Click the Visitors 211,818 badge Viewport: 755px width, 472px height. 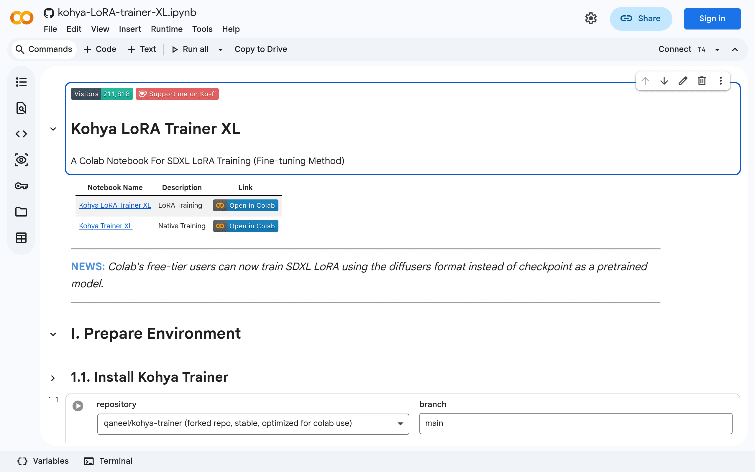pos(102,94)
